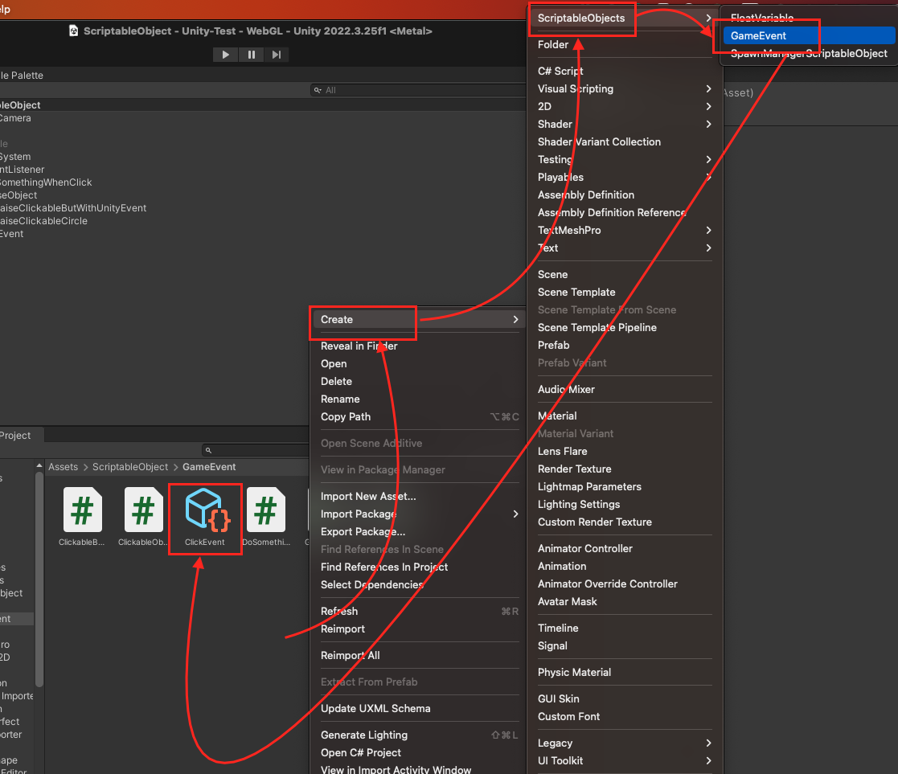The height and width of the screenshot is (774, 898).
Task: Click Update UXML Schema
Action: pos(419,708)
